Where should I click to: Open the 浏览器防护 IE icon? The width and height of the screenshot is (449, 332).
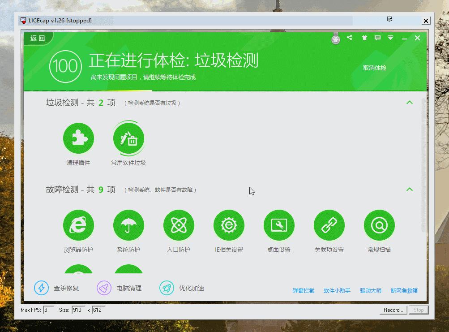pos(78,225)
